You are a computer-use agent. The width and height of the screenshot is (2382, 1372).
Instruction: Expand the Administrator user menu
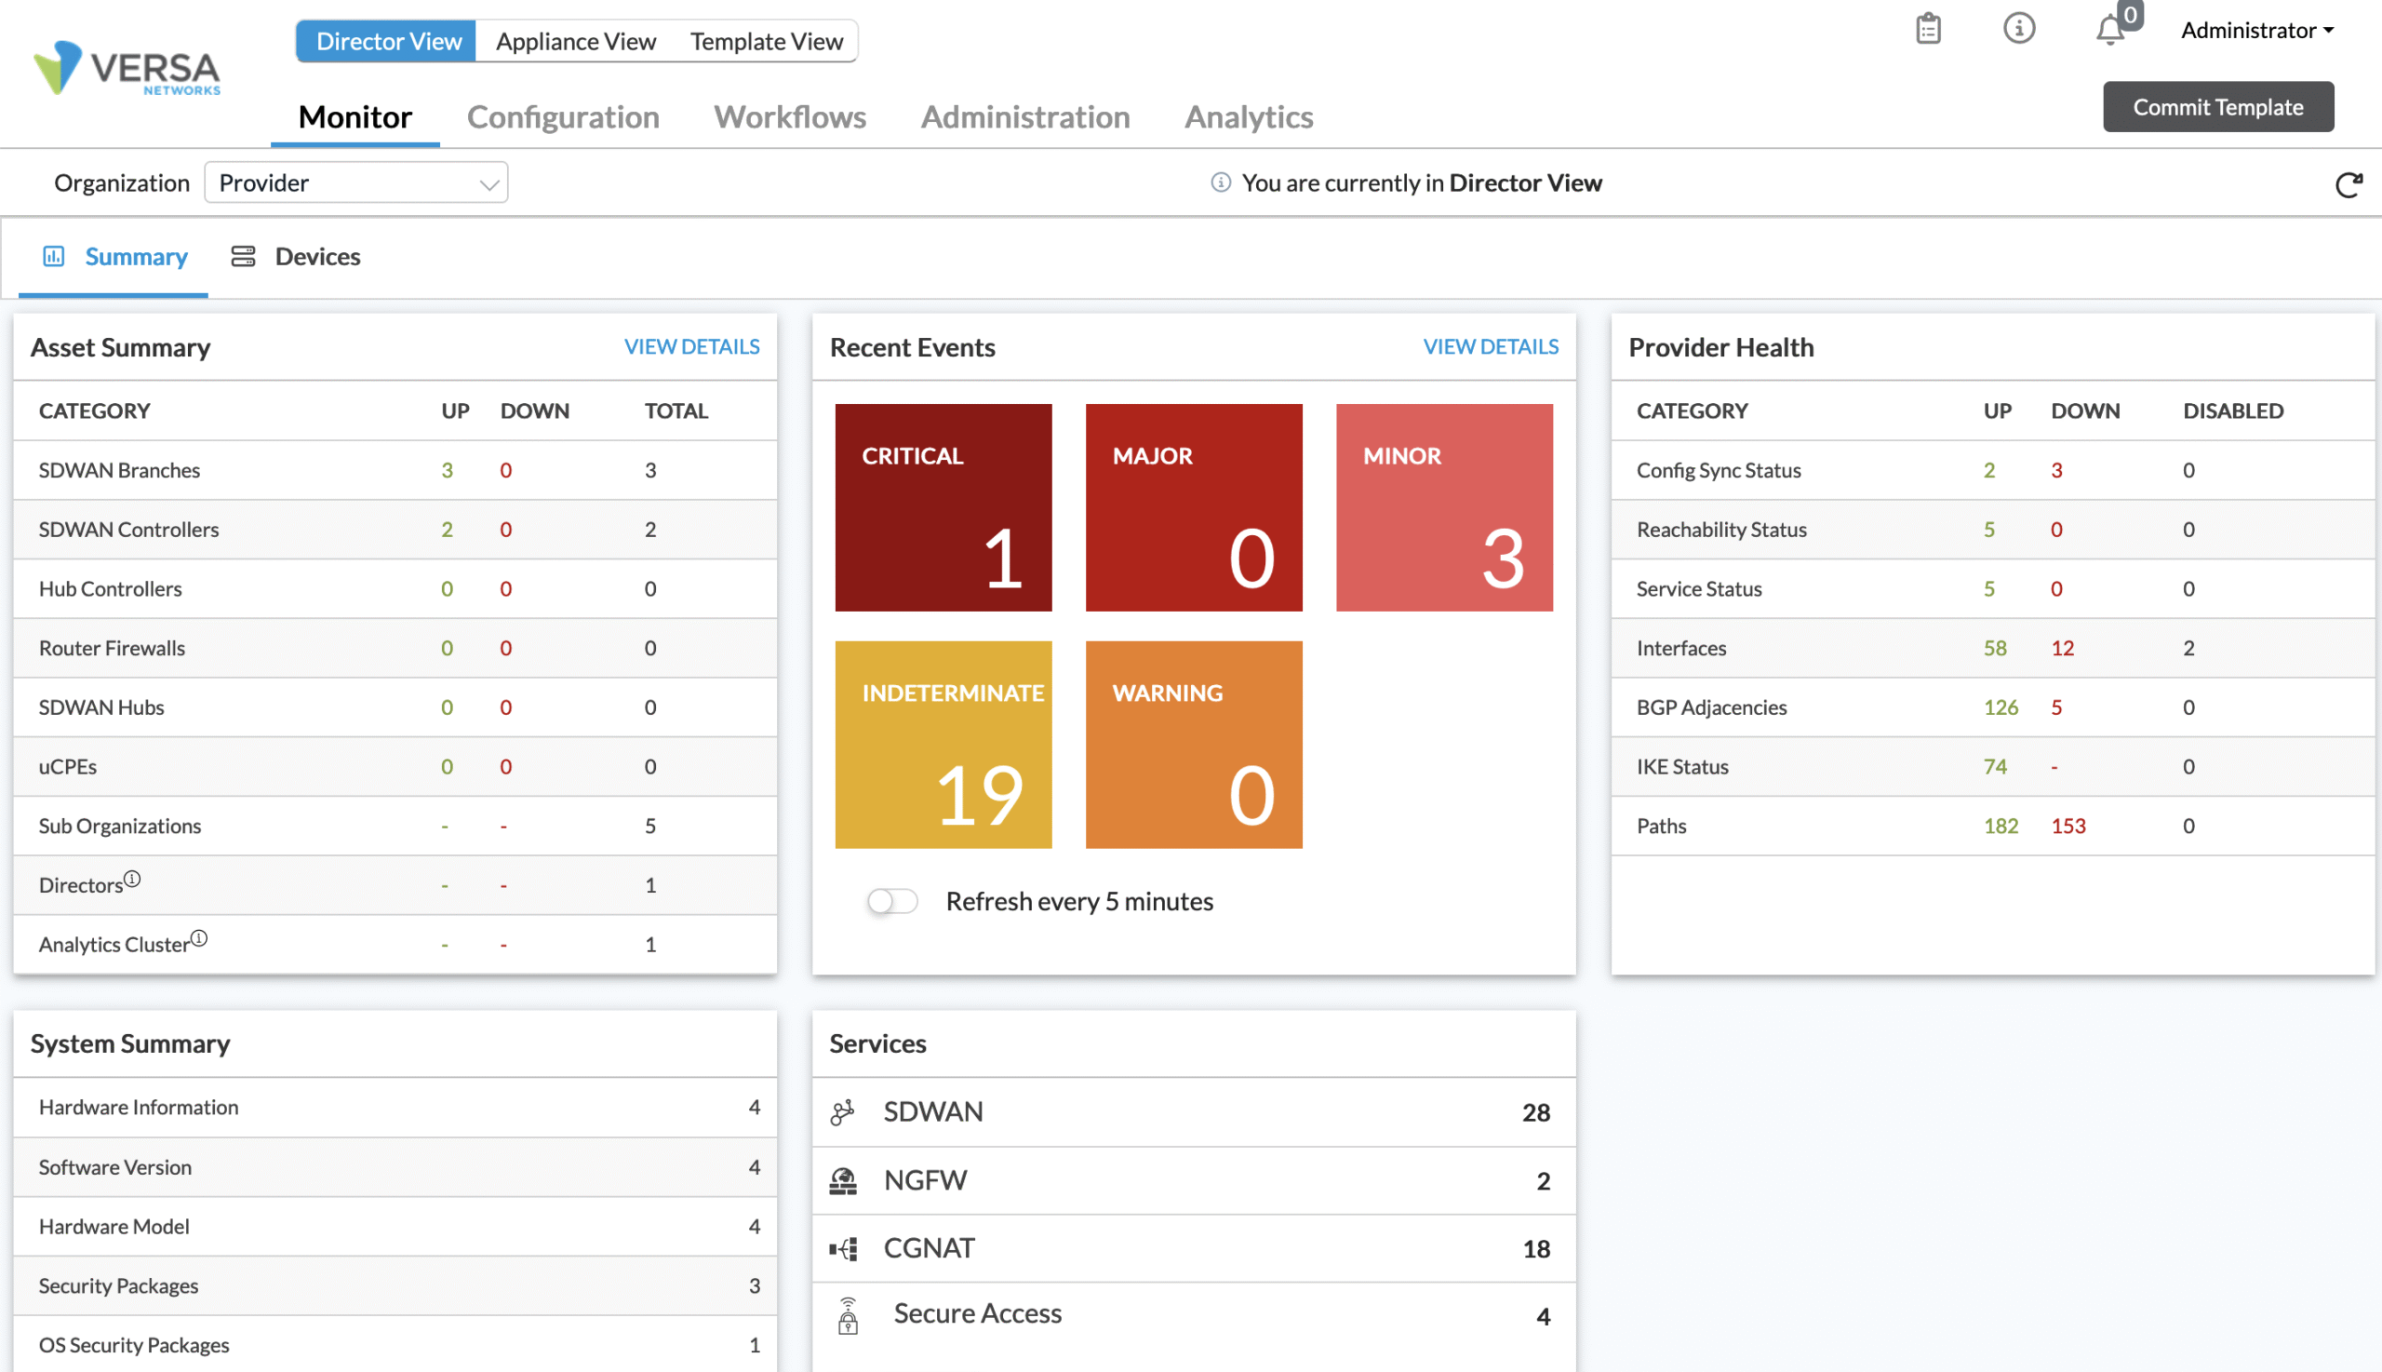point(2256,30)
